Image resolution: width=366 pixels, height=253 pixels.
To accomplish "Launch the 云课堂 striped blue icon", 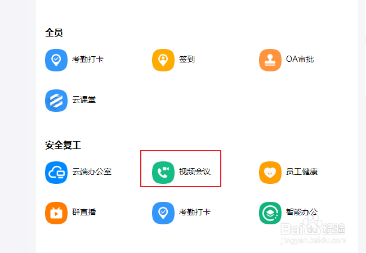I will (x=56, y=101).
